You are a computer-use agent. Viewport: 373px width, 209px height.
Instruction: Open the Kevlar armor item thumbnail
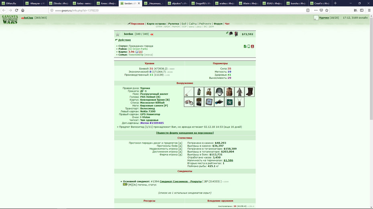pos(229,92)
